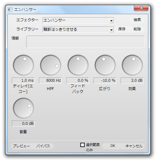Click the 検索 search button
Image resolution: width=157 pixels, height=161 pixels.
pyautogui.click(x=137, y=20)
